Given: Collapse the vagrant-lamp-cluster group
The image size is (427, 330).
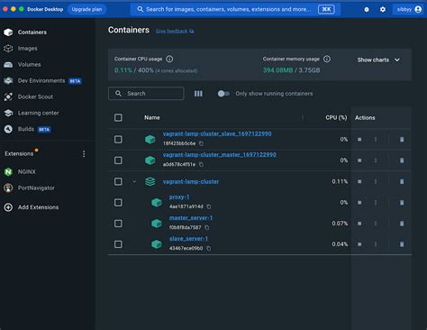Looking at the screenshot, I should pyautogui.click(x=134, y=181).
